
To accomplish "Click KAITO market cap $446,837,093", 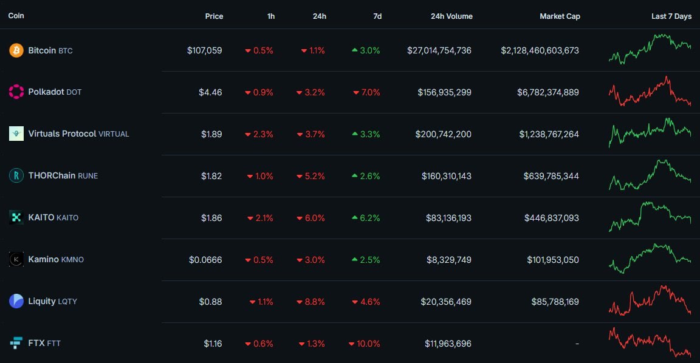I will coord(551,218).
